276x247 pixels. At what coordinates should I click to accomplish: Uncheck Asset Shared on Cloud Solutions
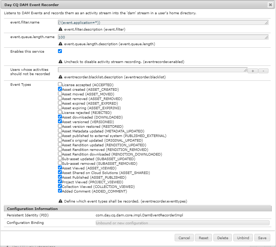click(x=60, y=172)
